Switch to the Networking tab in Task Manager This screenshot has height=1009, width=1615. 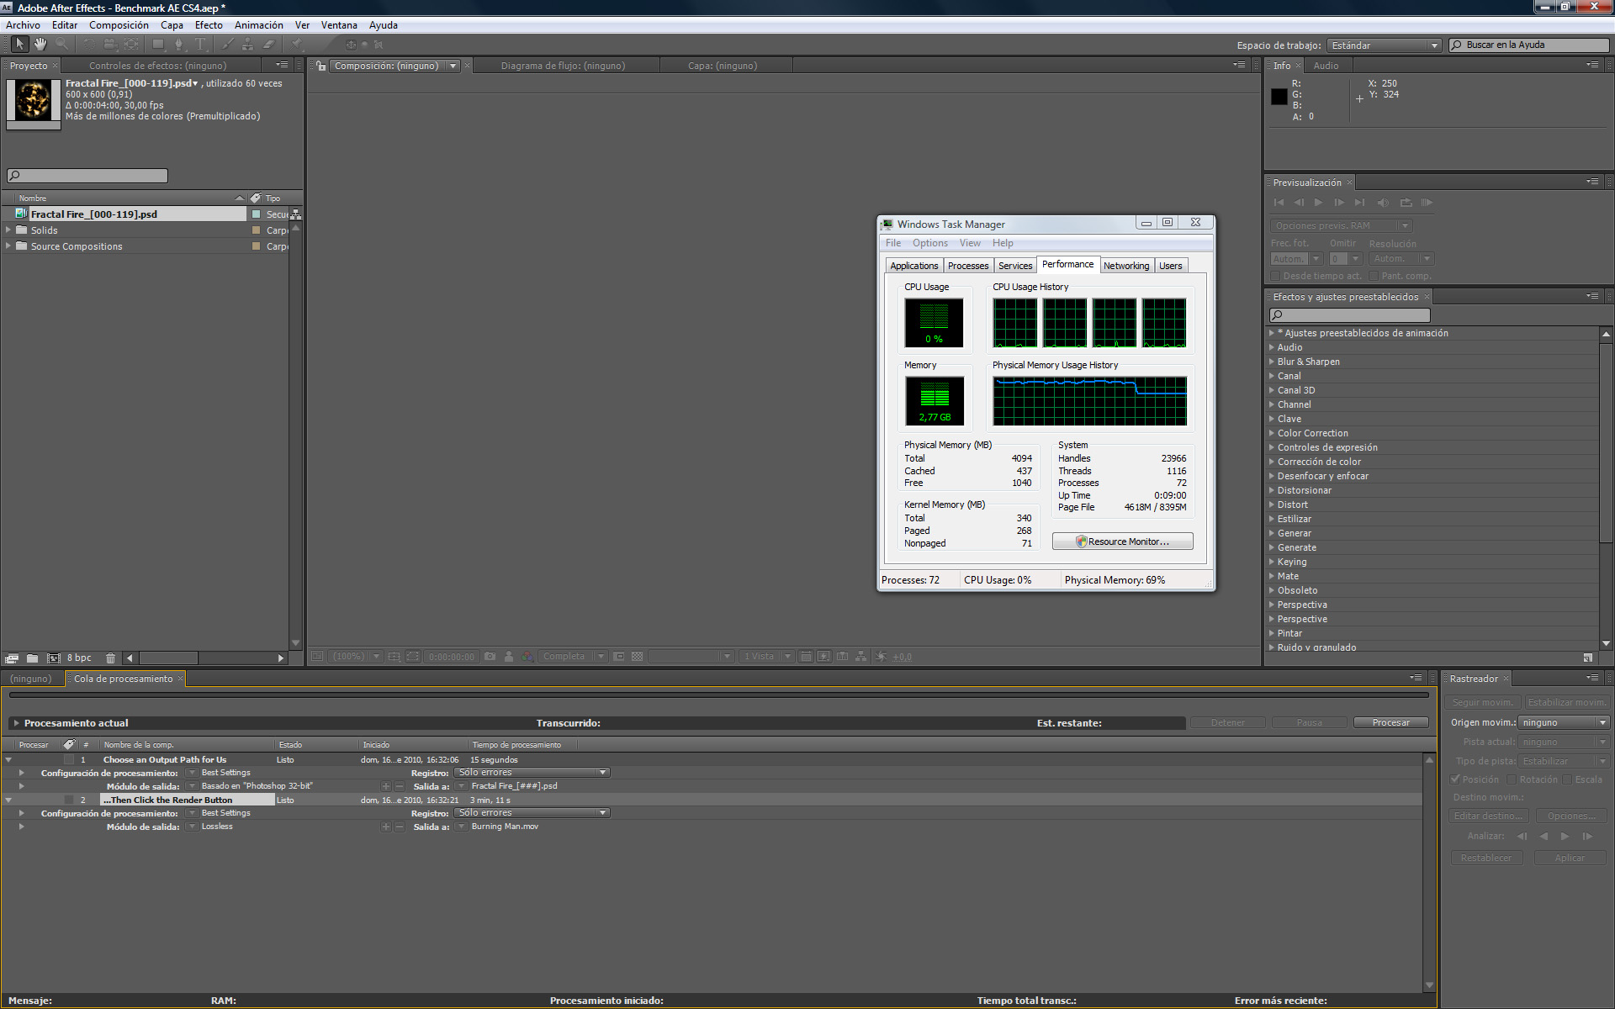[x=1125, y=266]
